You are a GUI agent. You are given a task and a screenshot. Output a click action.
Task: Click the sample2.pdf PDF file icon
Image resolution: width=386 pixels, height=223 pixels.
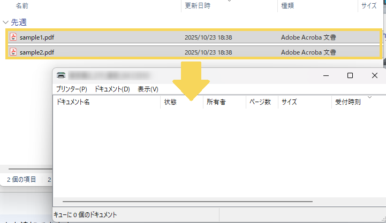click(13, 52)
